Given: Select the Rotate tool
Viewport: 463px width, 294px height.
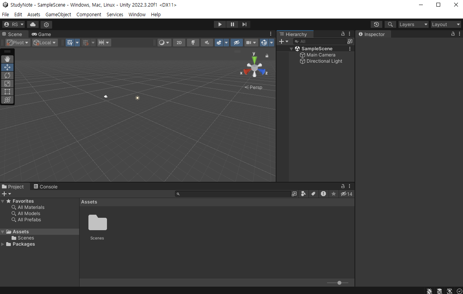Looking at the screenshot, I should [x=7, y=75].
